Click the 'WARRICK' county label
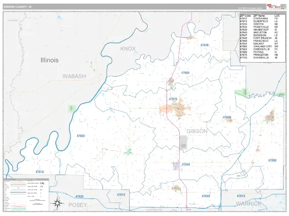 [x=249, y=203]
